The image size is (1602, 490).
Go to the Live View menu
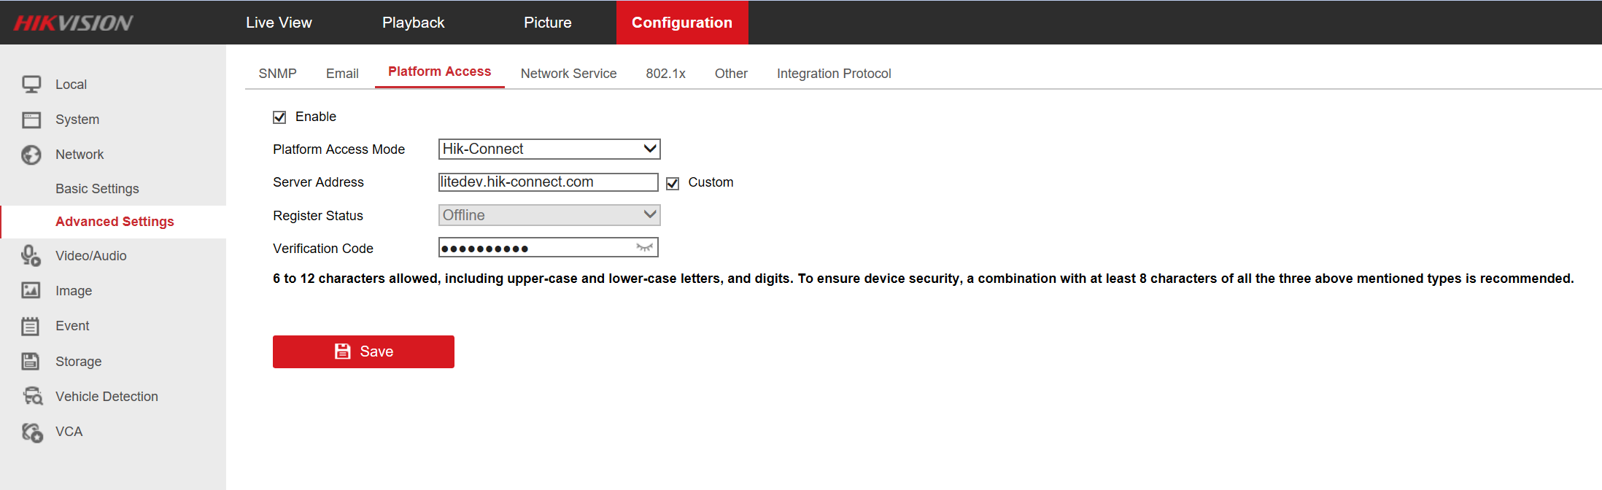[279, 23]
